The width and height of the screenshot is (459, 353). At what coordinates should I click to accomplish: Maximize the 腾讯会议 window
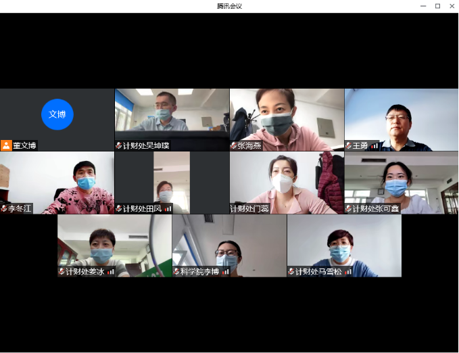pyautogui.click(x=437, y=6)
